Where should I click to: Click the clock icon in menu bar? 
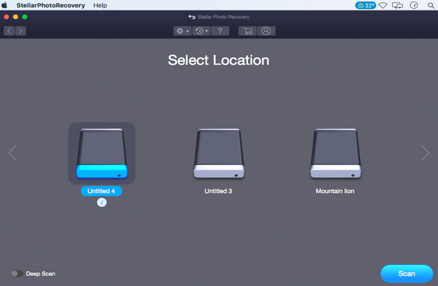pyautogui.click(x=414, y=5)
